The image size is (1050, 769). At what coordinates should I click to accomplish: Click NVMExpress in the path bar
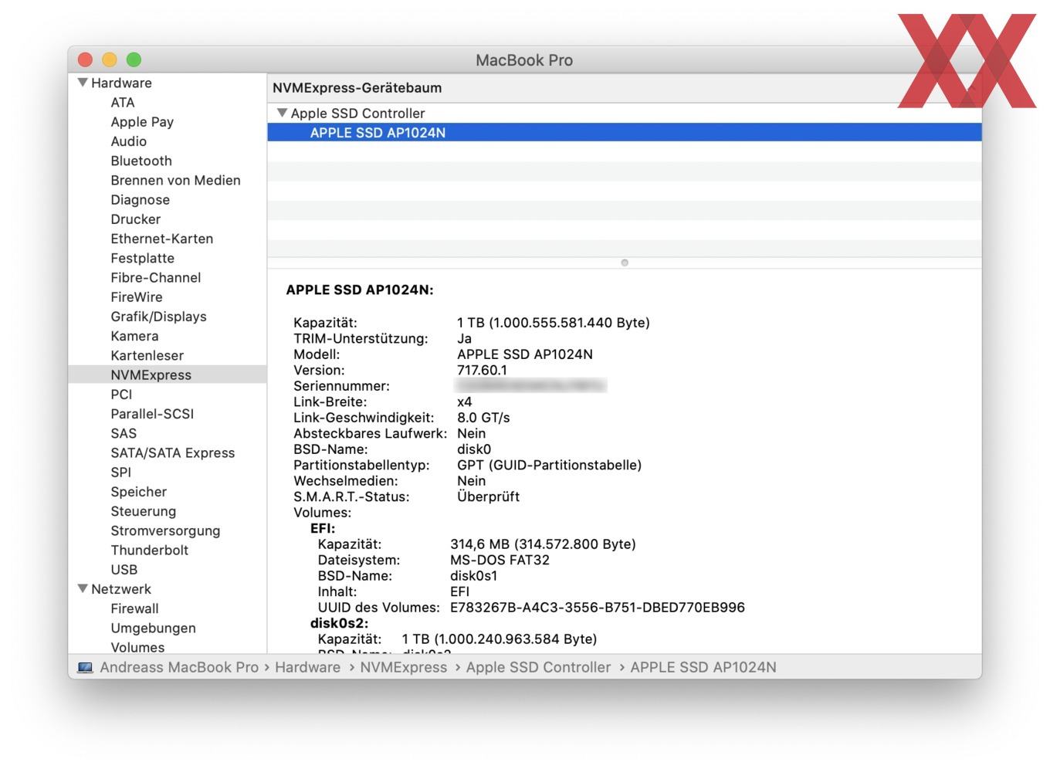click(x=403, y=667)
